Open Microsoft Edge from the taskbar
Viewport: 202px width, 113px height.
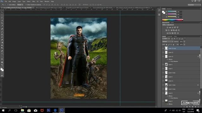coord(55,110)
